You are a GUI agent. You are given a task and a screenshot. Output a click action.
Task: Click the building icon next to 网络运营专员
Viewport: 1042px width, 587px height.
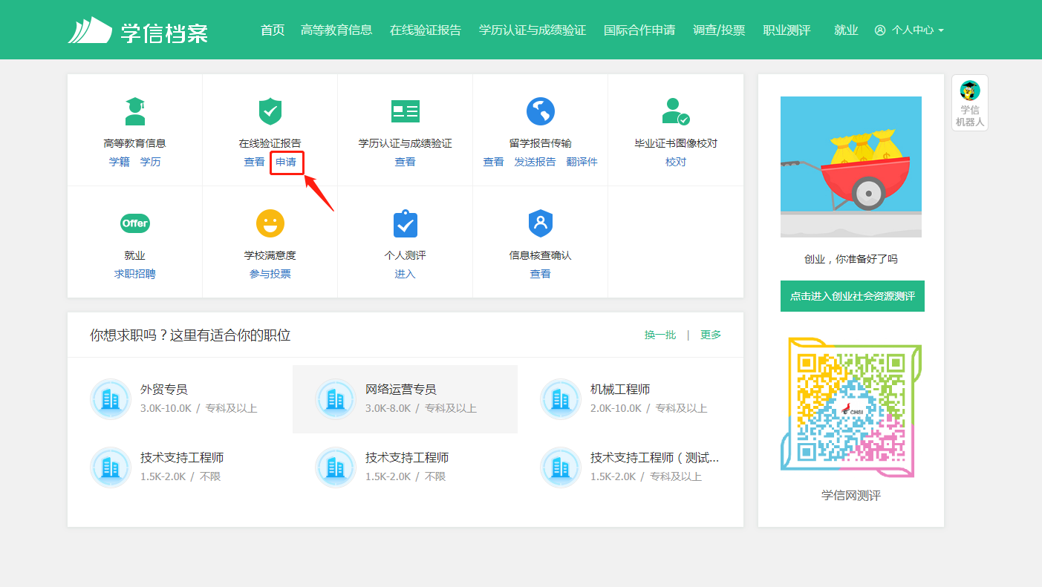336,399
